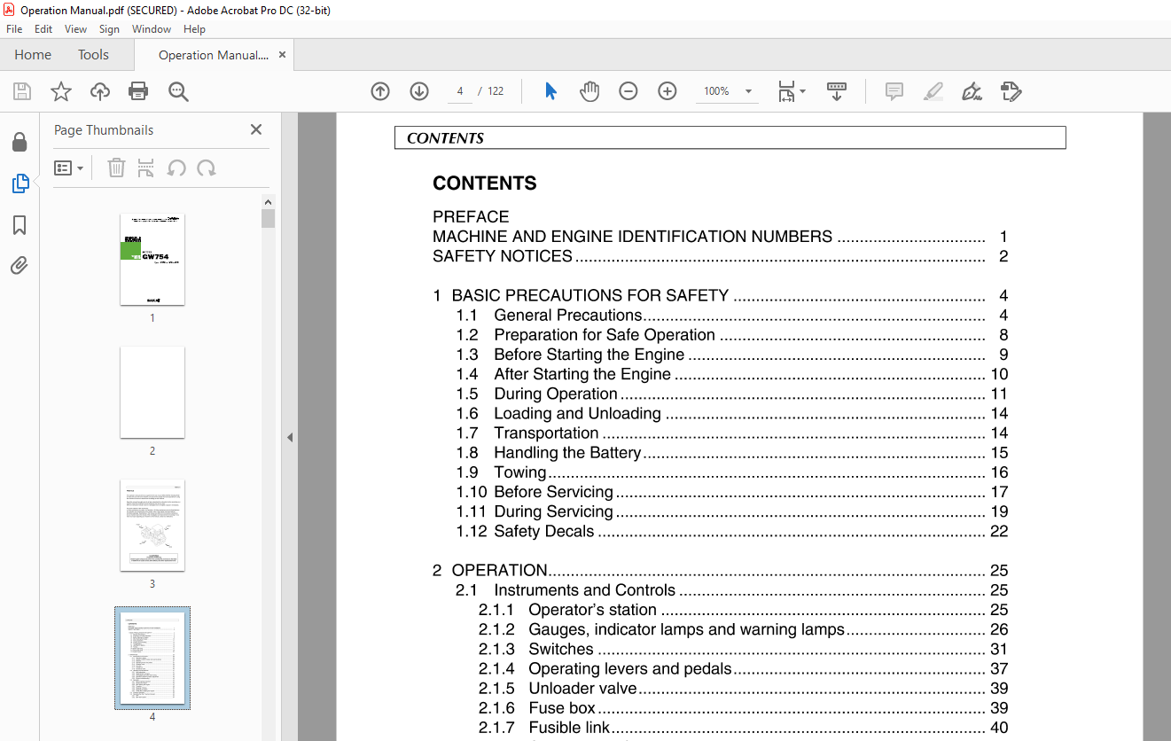The height and width of the screenshot is (741, 1171).
Task: Click the stamp tool icon
Action: pos(1011,91)
